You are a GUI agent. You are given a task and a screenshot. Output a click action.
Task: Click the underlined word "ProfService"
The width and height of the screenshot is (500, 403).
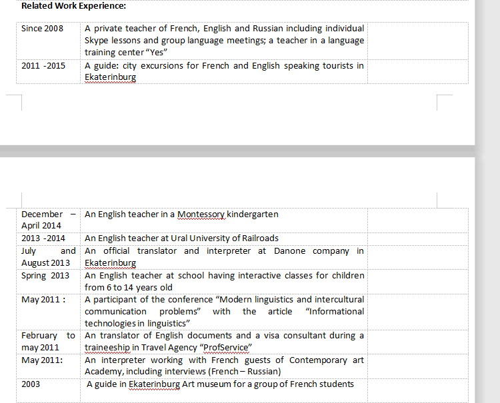[223, 348]
